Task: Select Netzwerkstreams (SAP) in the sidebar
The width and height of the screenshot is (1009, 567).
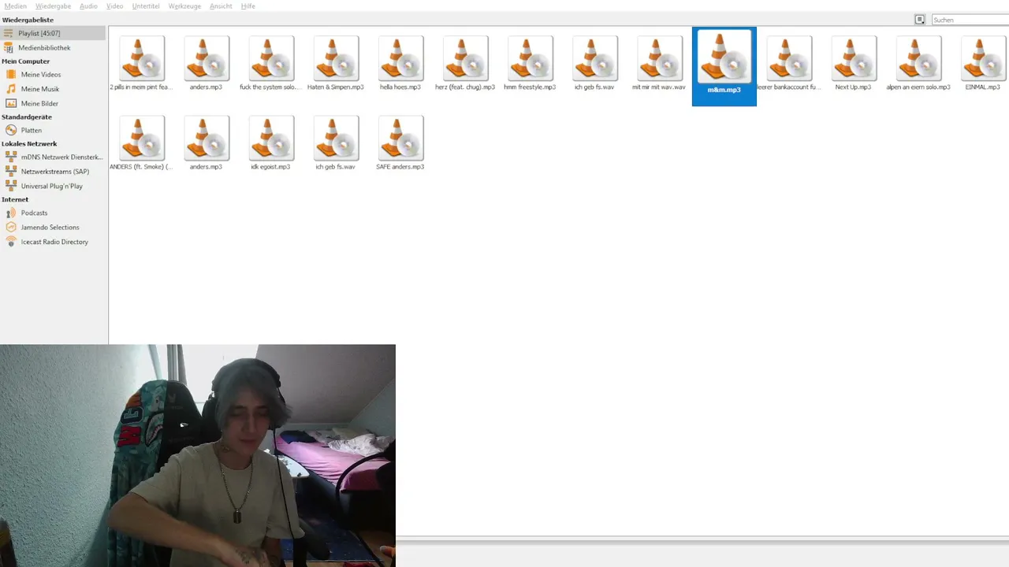Action: pos(53,172)
